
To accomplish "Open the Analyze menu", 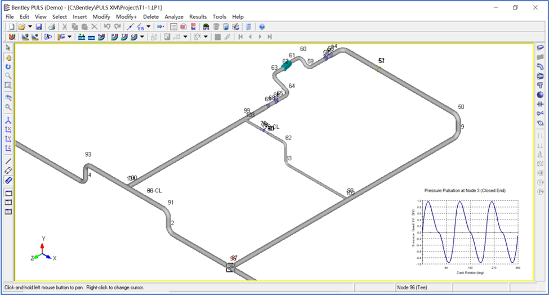I will click(x=173, y=17).
